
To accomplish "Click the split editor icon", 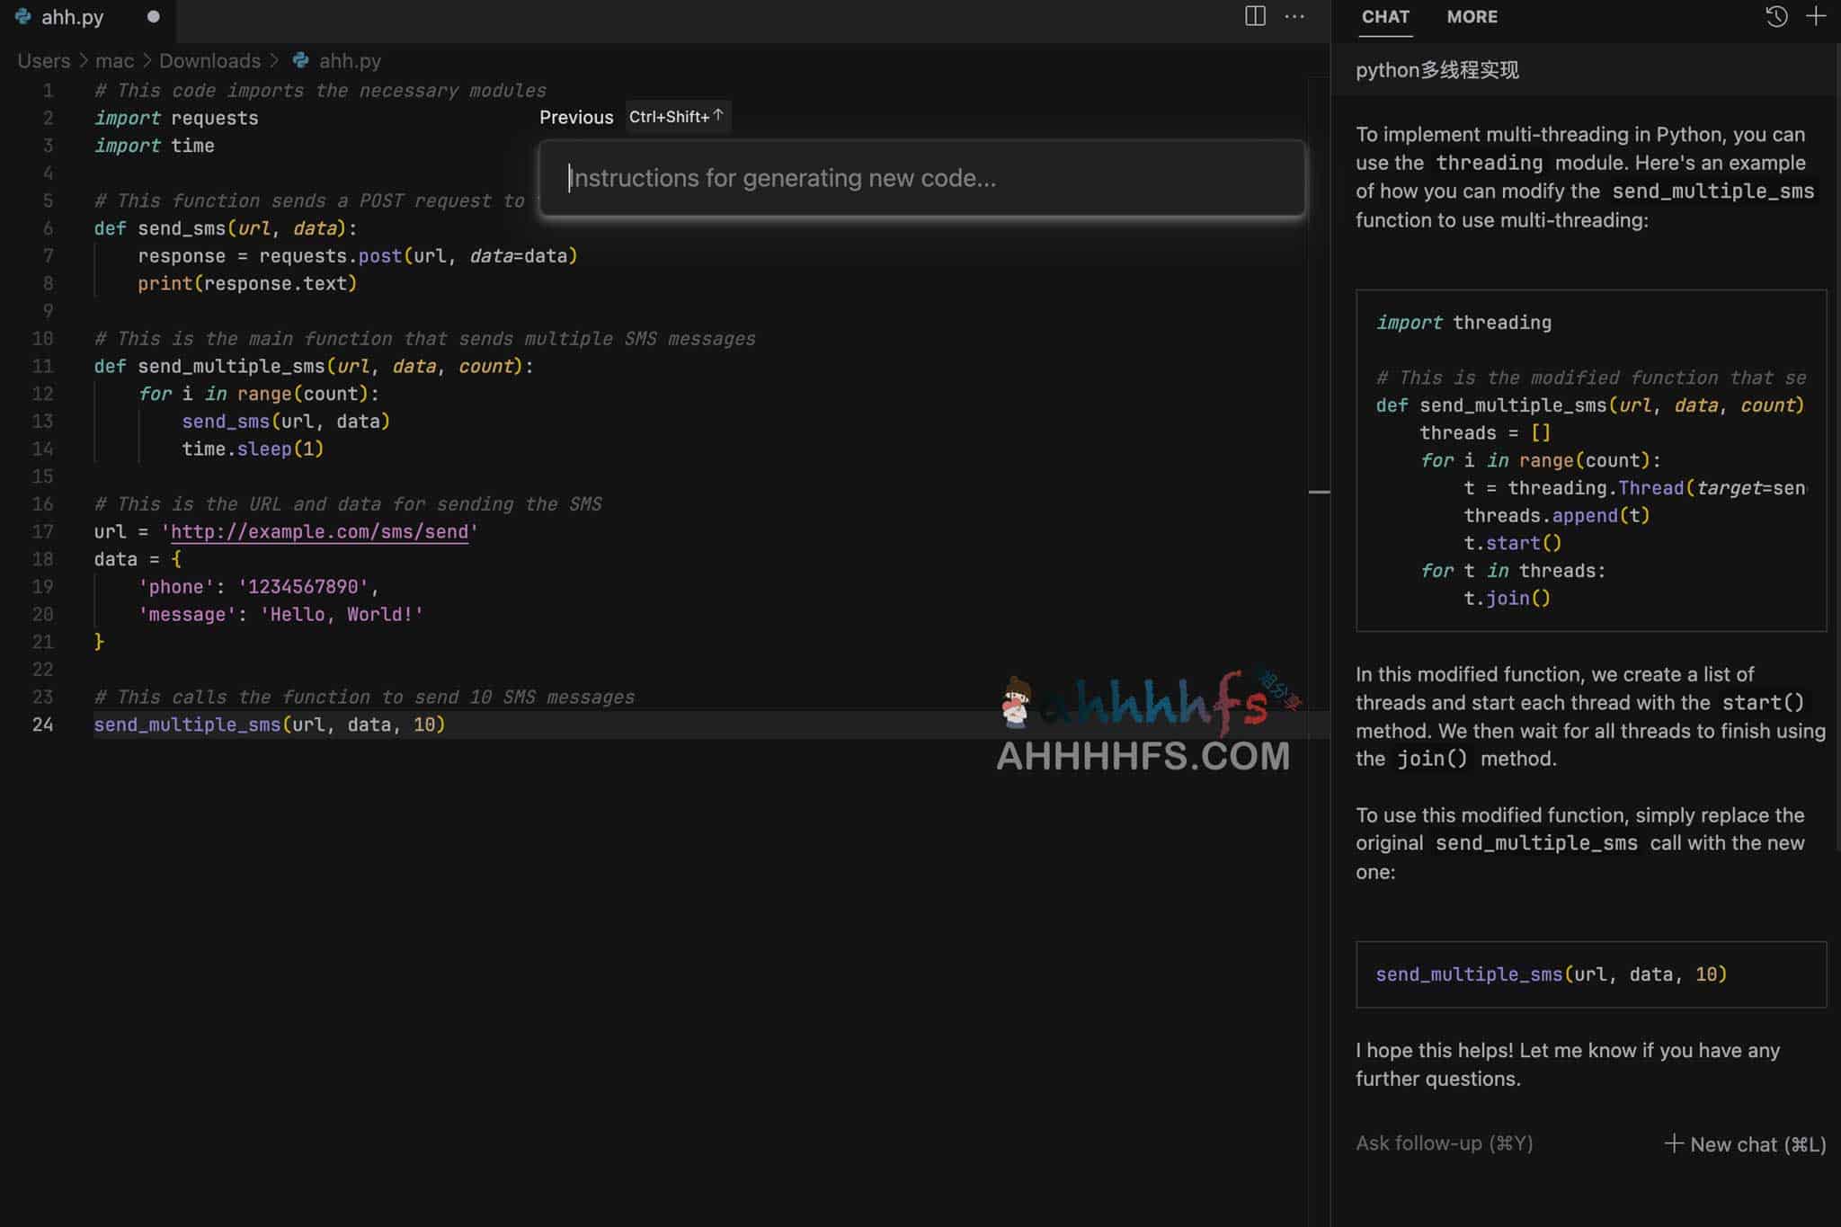I will coord(1253,16).
